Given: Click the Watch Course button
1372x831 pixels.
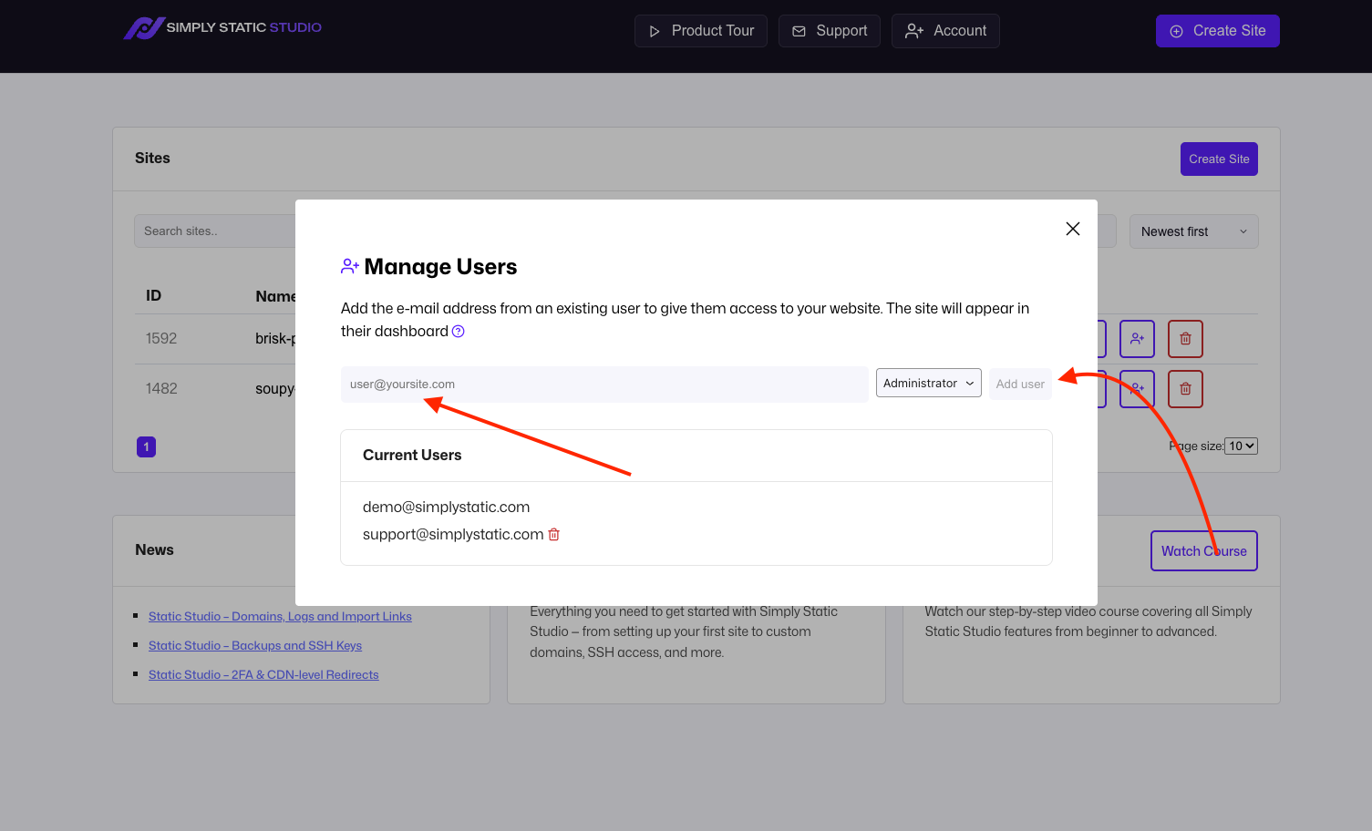Looking at the screenshot, I should (1203, 551).
